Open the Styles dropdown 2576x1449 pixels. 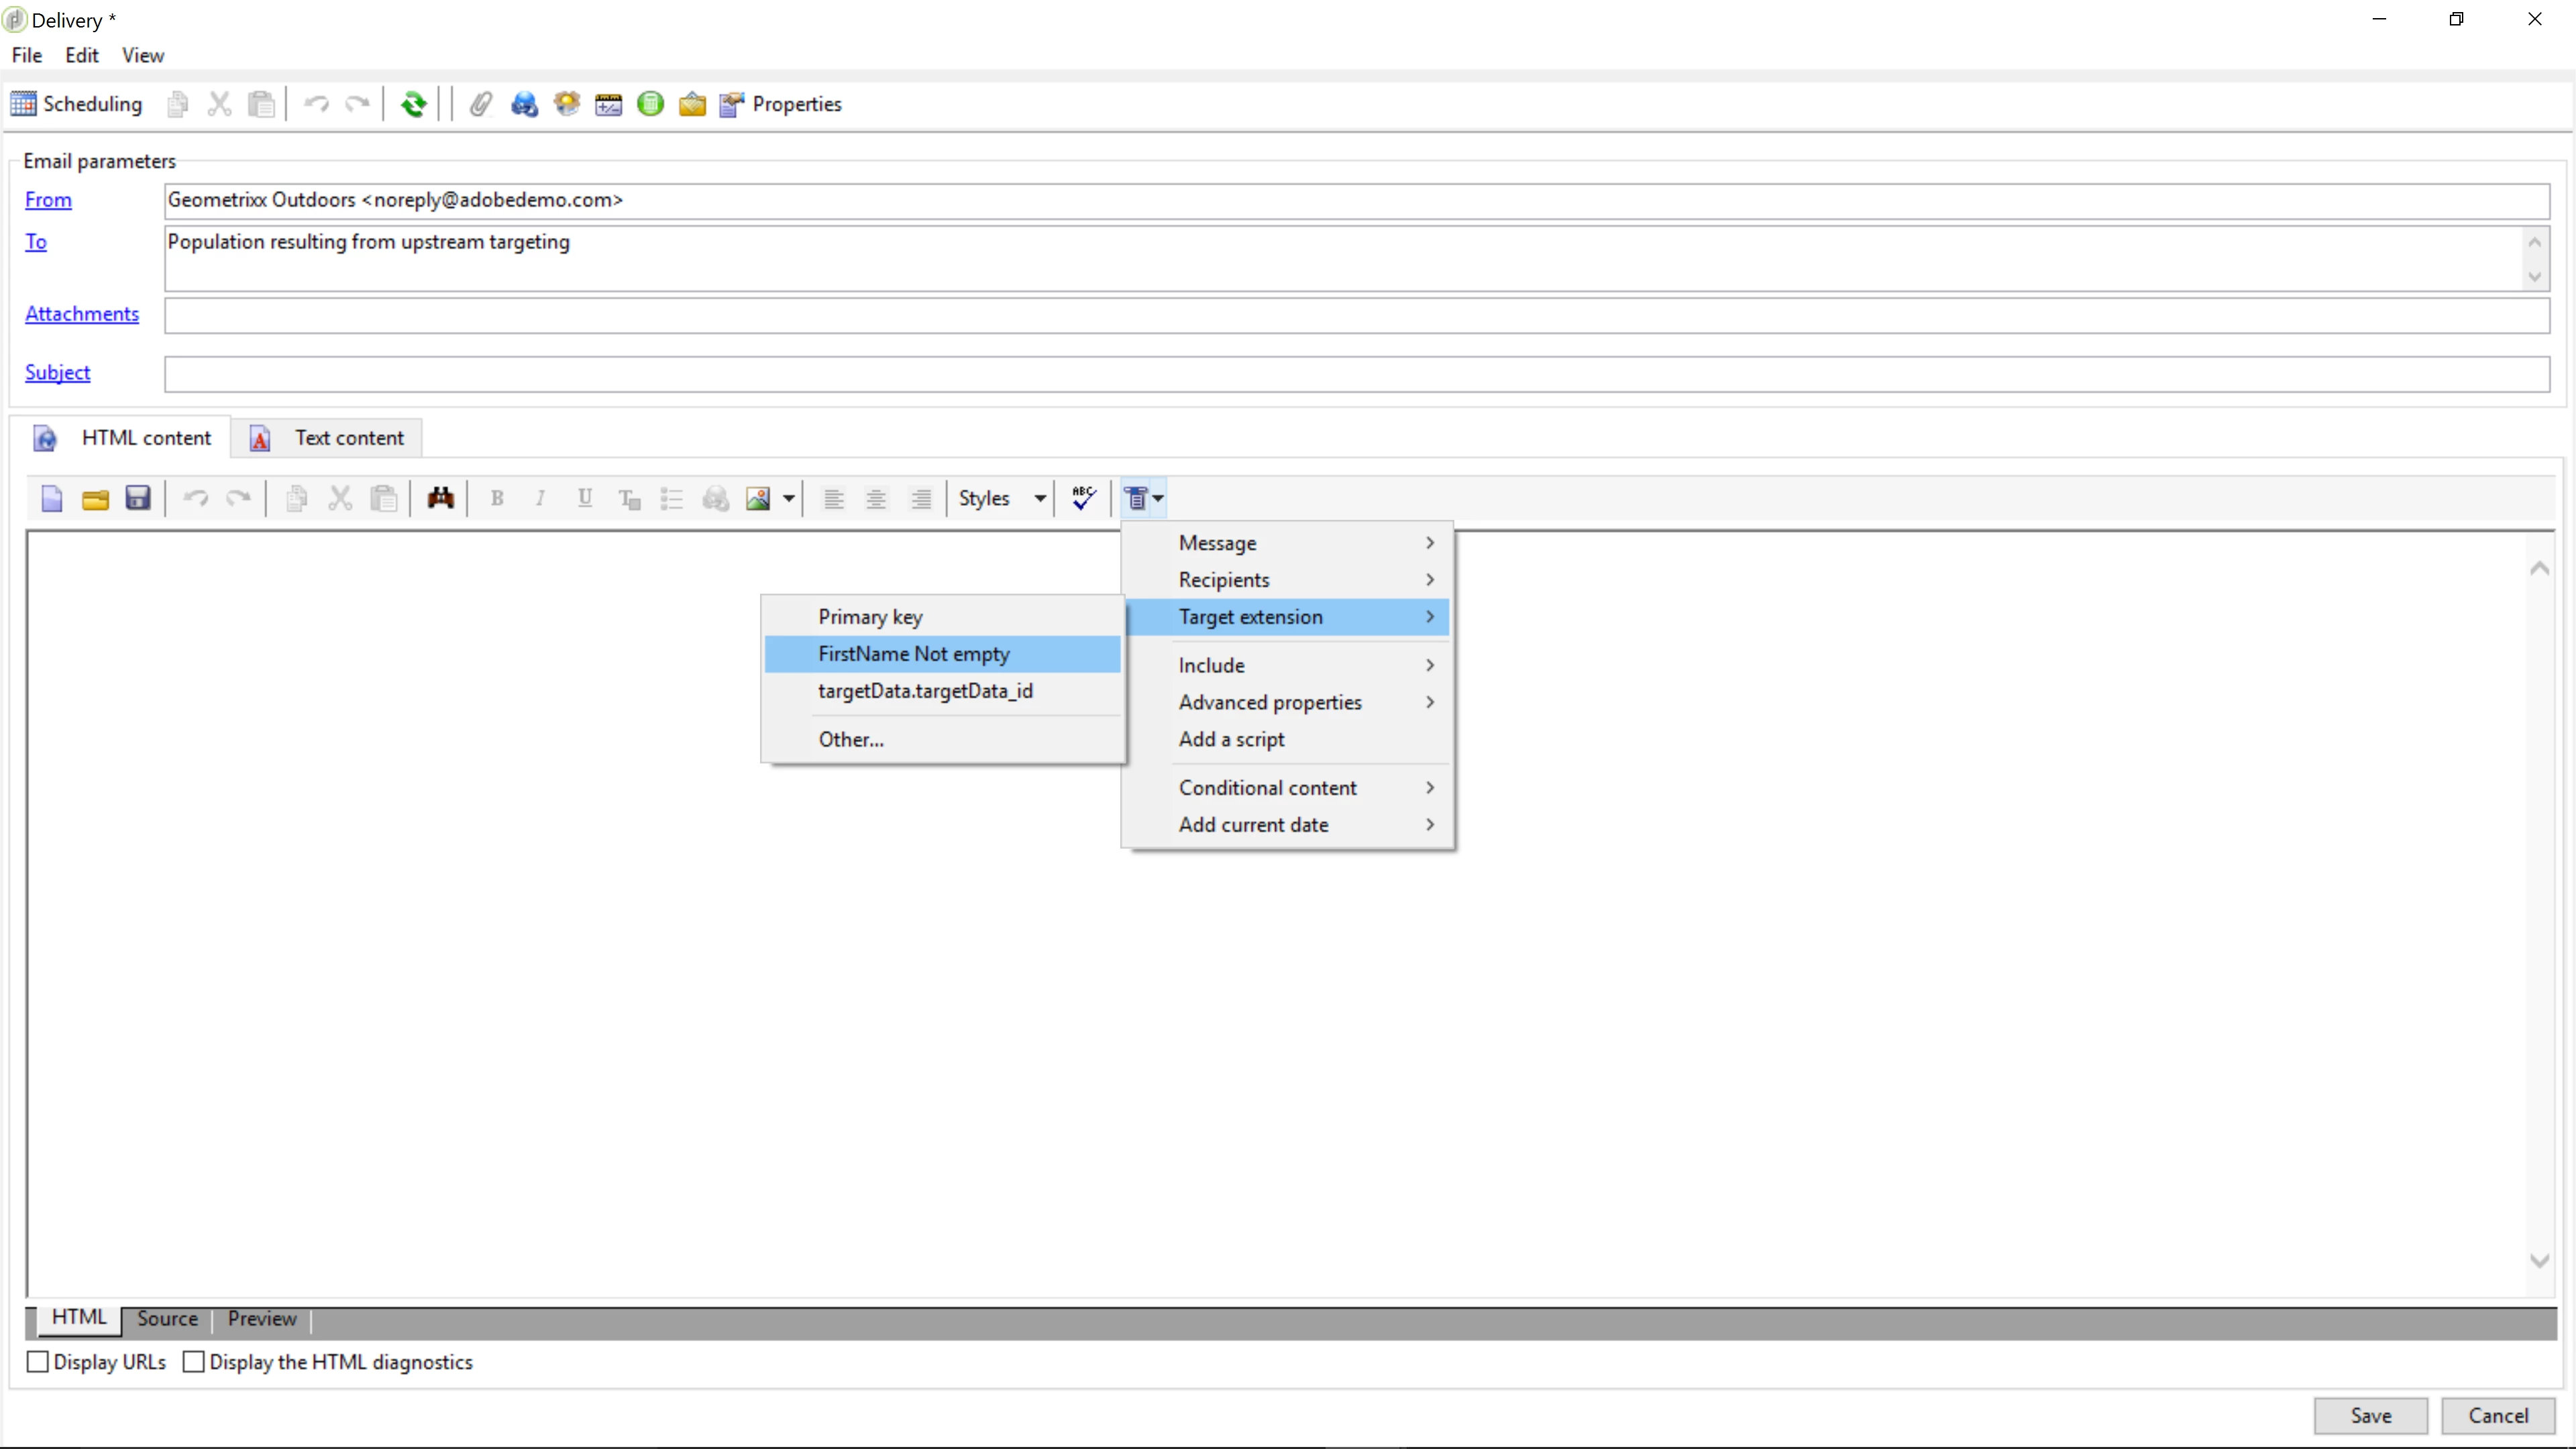coord(1002,498)
